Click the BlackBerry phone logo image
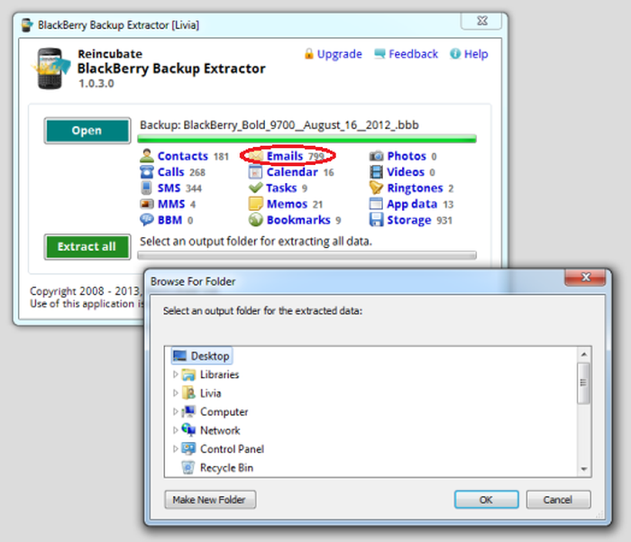The image size is (631, 542). [x=51, y=69]
